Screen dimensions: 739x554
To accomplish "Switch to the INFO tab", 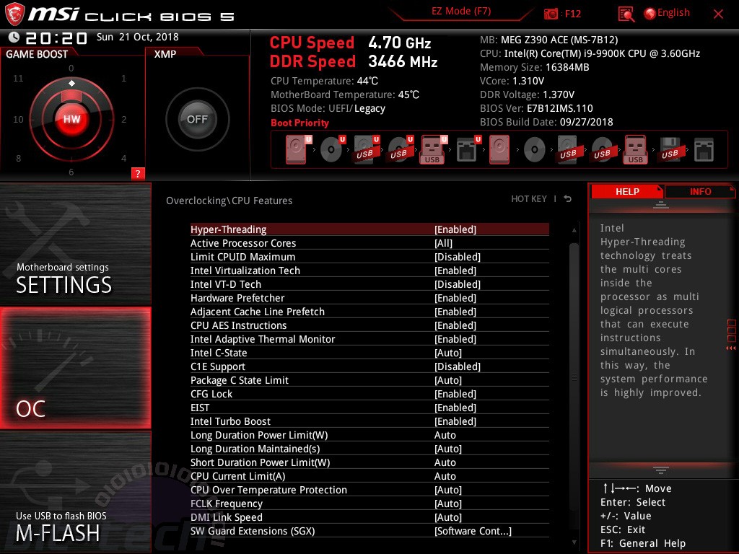I will (x=700, y=192).
